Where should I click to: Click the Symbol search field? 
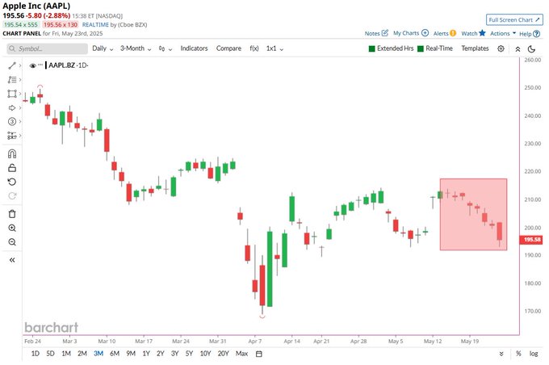[x=48, y=48]
